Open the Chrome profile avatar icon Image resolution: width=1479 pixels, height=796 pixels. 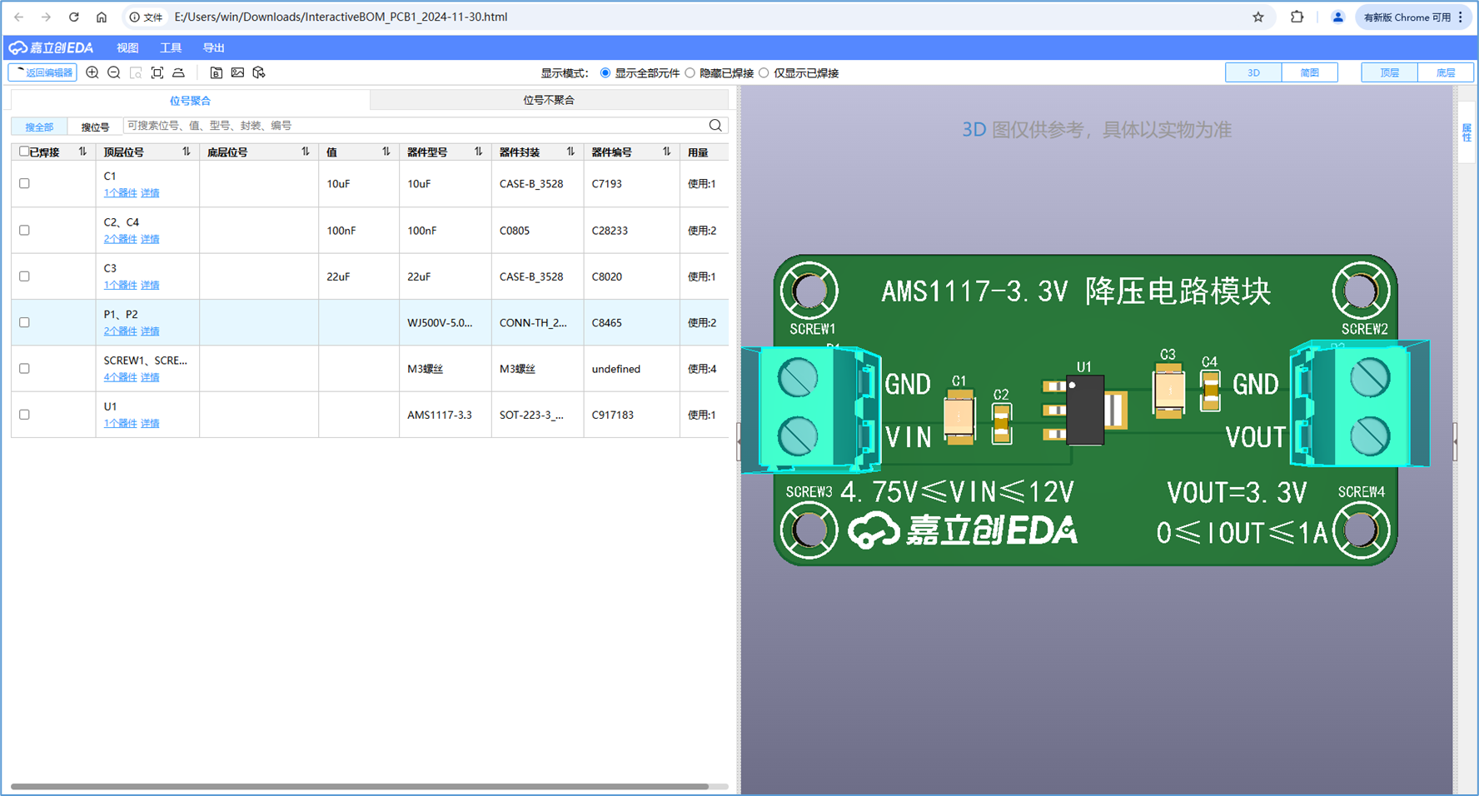point(1337,17)
